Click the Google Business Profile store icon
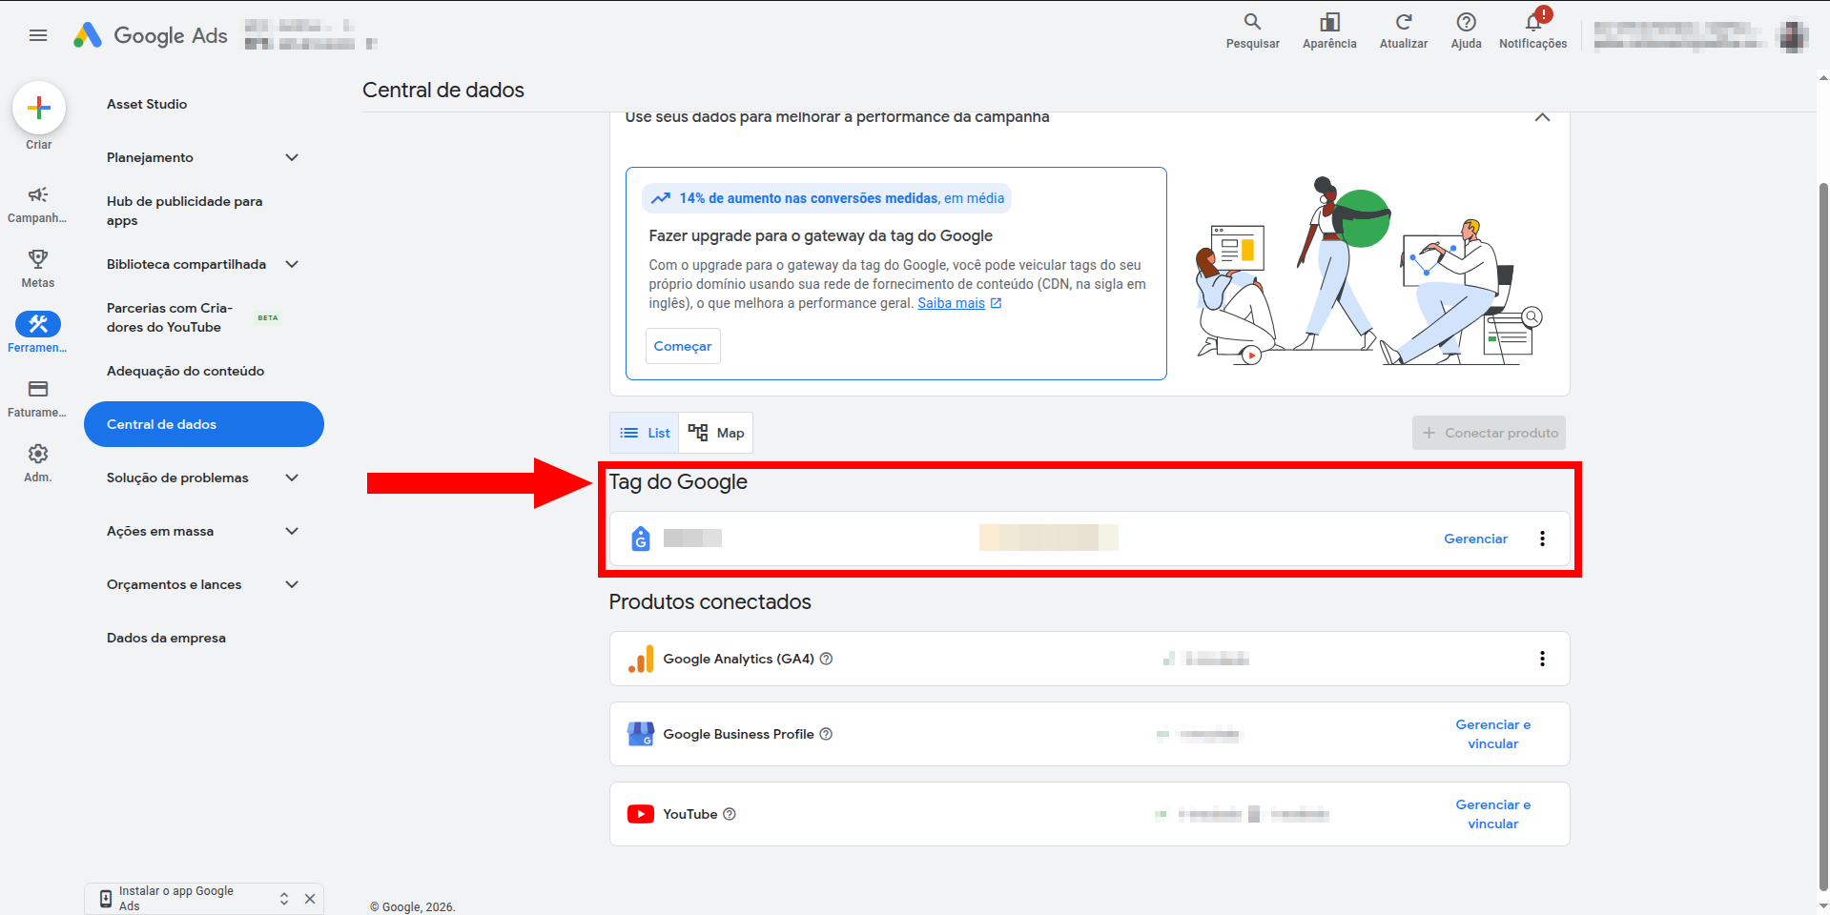 coord(641,734)
